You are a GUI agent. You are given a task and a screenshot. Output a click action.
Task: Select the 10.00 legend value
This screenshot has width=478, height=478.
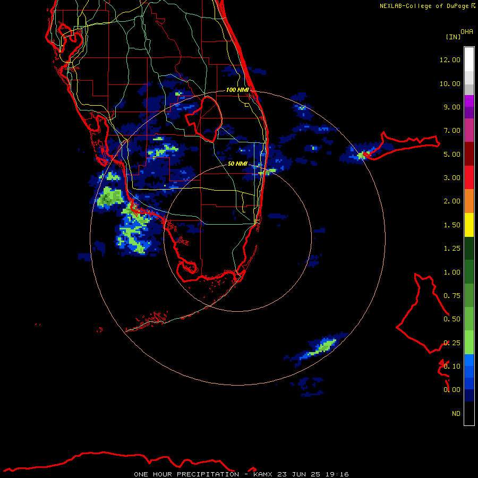(x=450, y=83)
